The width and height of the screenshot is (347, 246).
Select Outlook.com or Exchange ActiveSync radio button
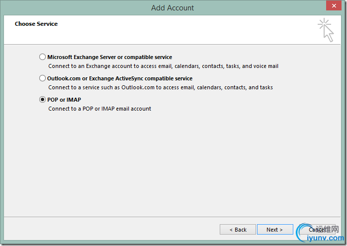coord(42,78)
